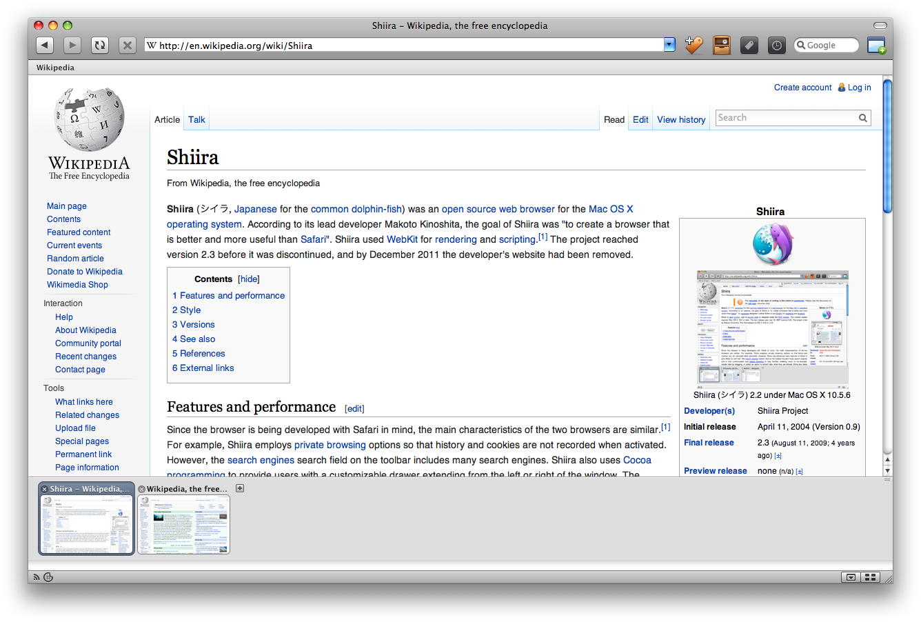Toggle the toolbar using the title bar pill button
Screen dimensions: 921x622
(880, 26)
